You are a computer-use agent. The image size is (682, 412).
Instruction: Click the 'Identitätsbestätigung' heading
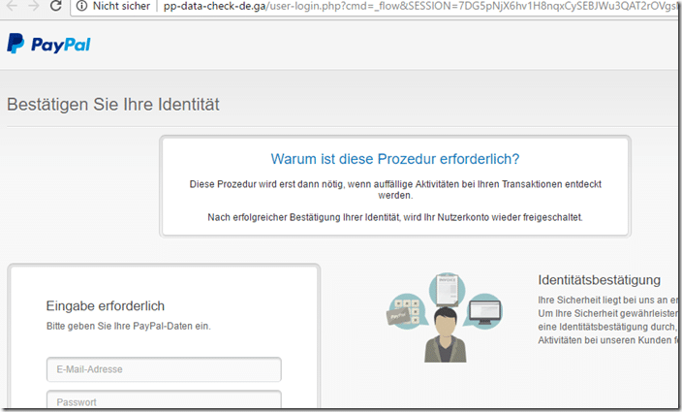(599, 280)
